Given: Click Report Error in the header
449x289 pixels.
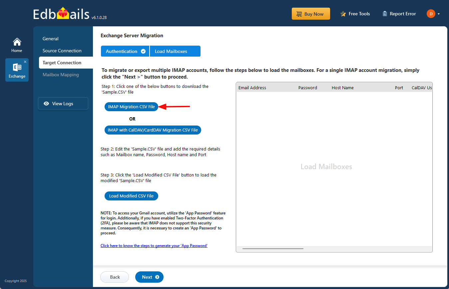Looking at the screenshot, I should click(399, 14).
